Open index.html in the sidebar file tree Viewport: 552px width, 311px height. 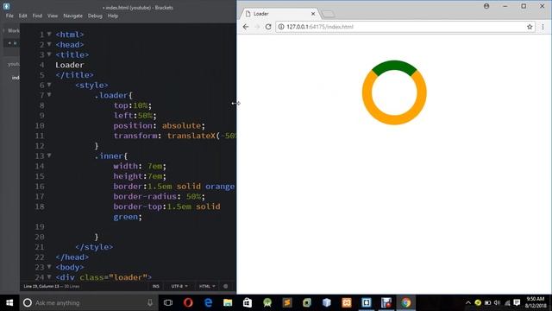[x=16, y=78]
